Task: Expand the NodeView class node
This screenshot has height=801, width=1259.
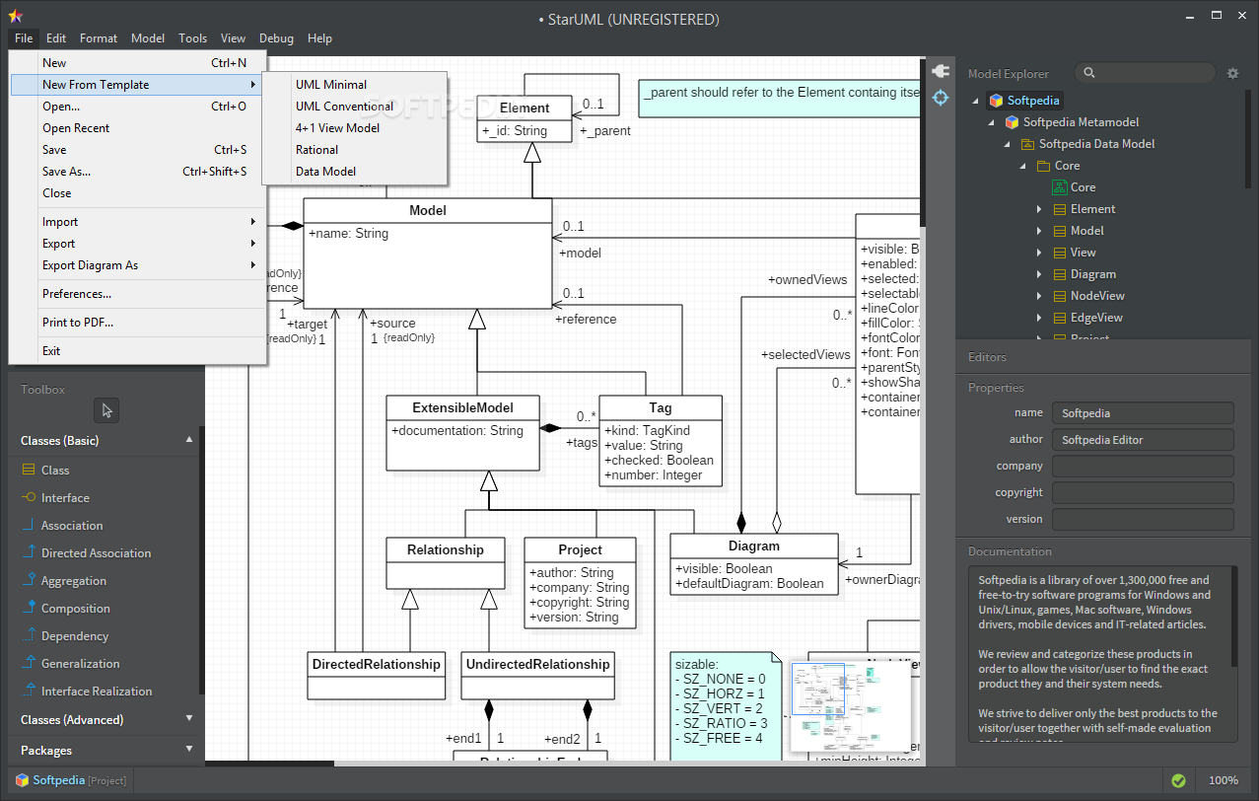Action: pos(1039,296)
